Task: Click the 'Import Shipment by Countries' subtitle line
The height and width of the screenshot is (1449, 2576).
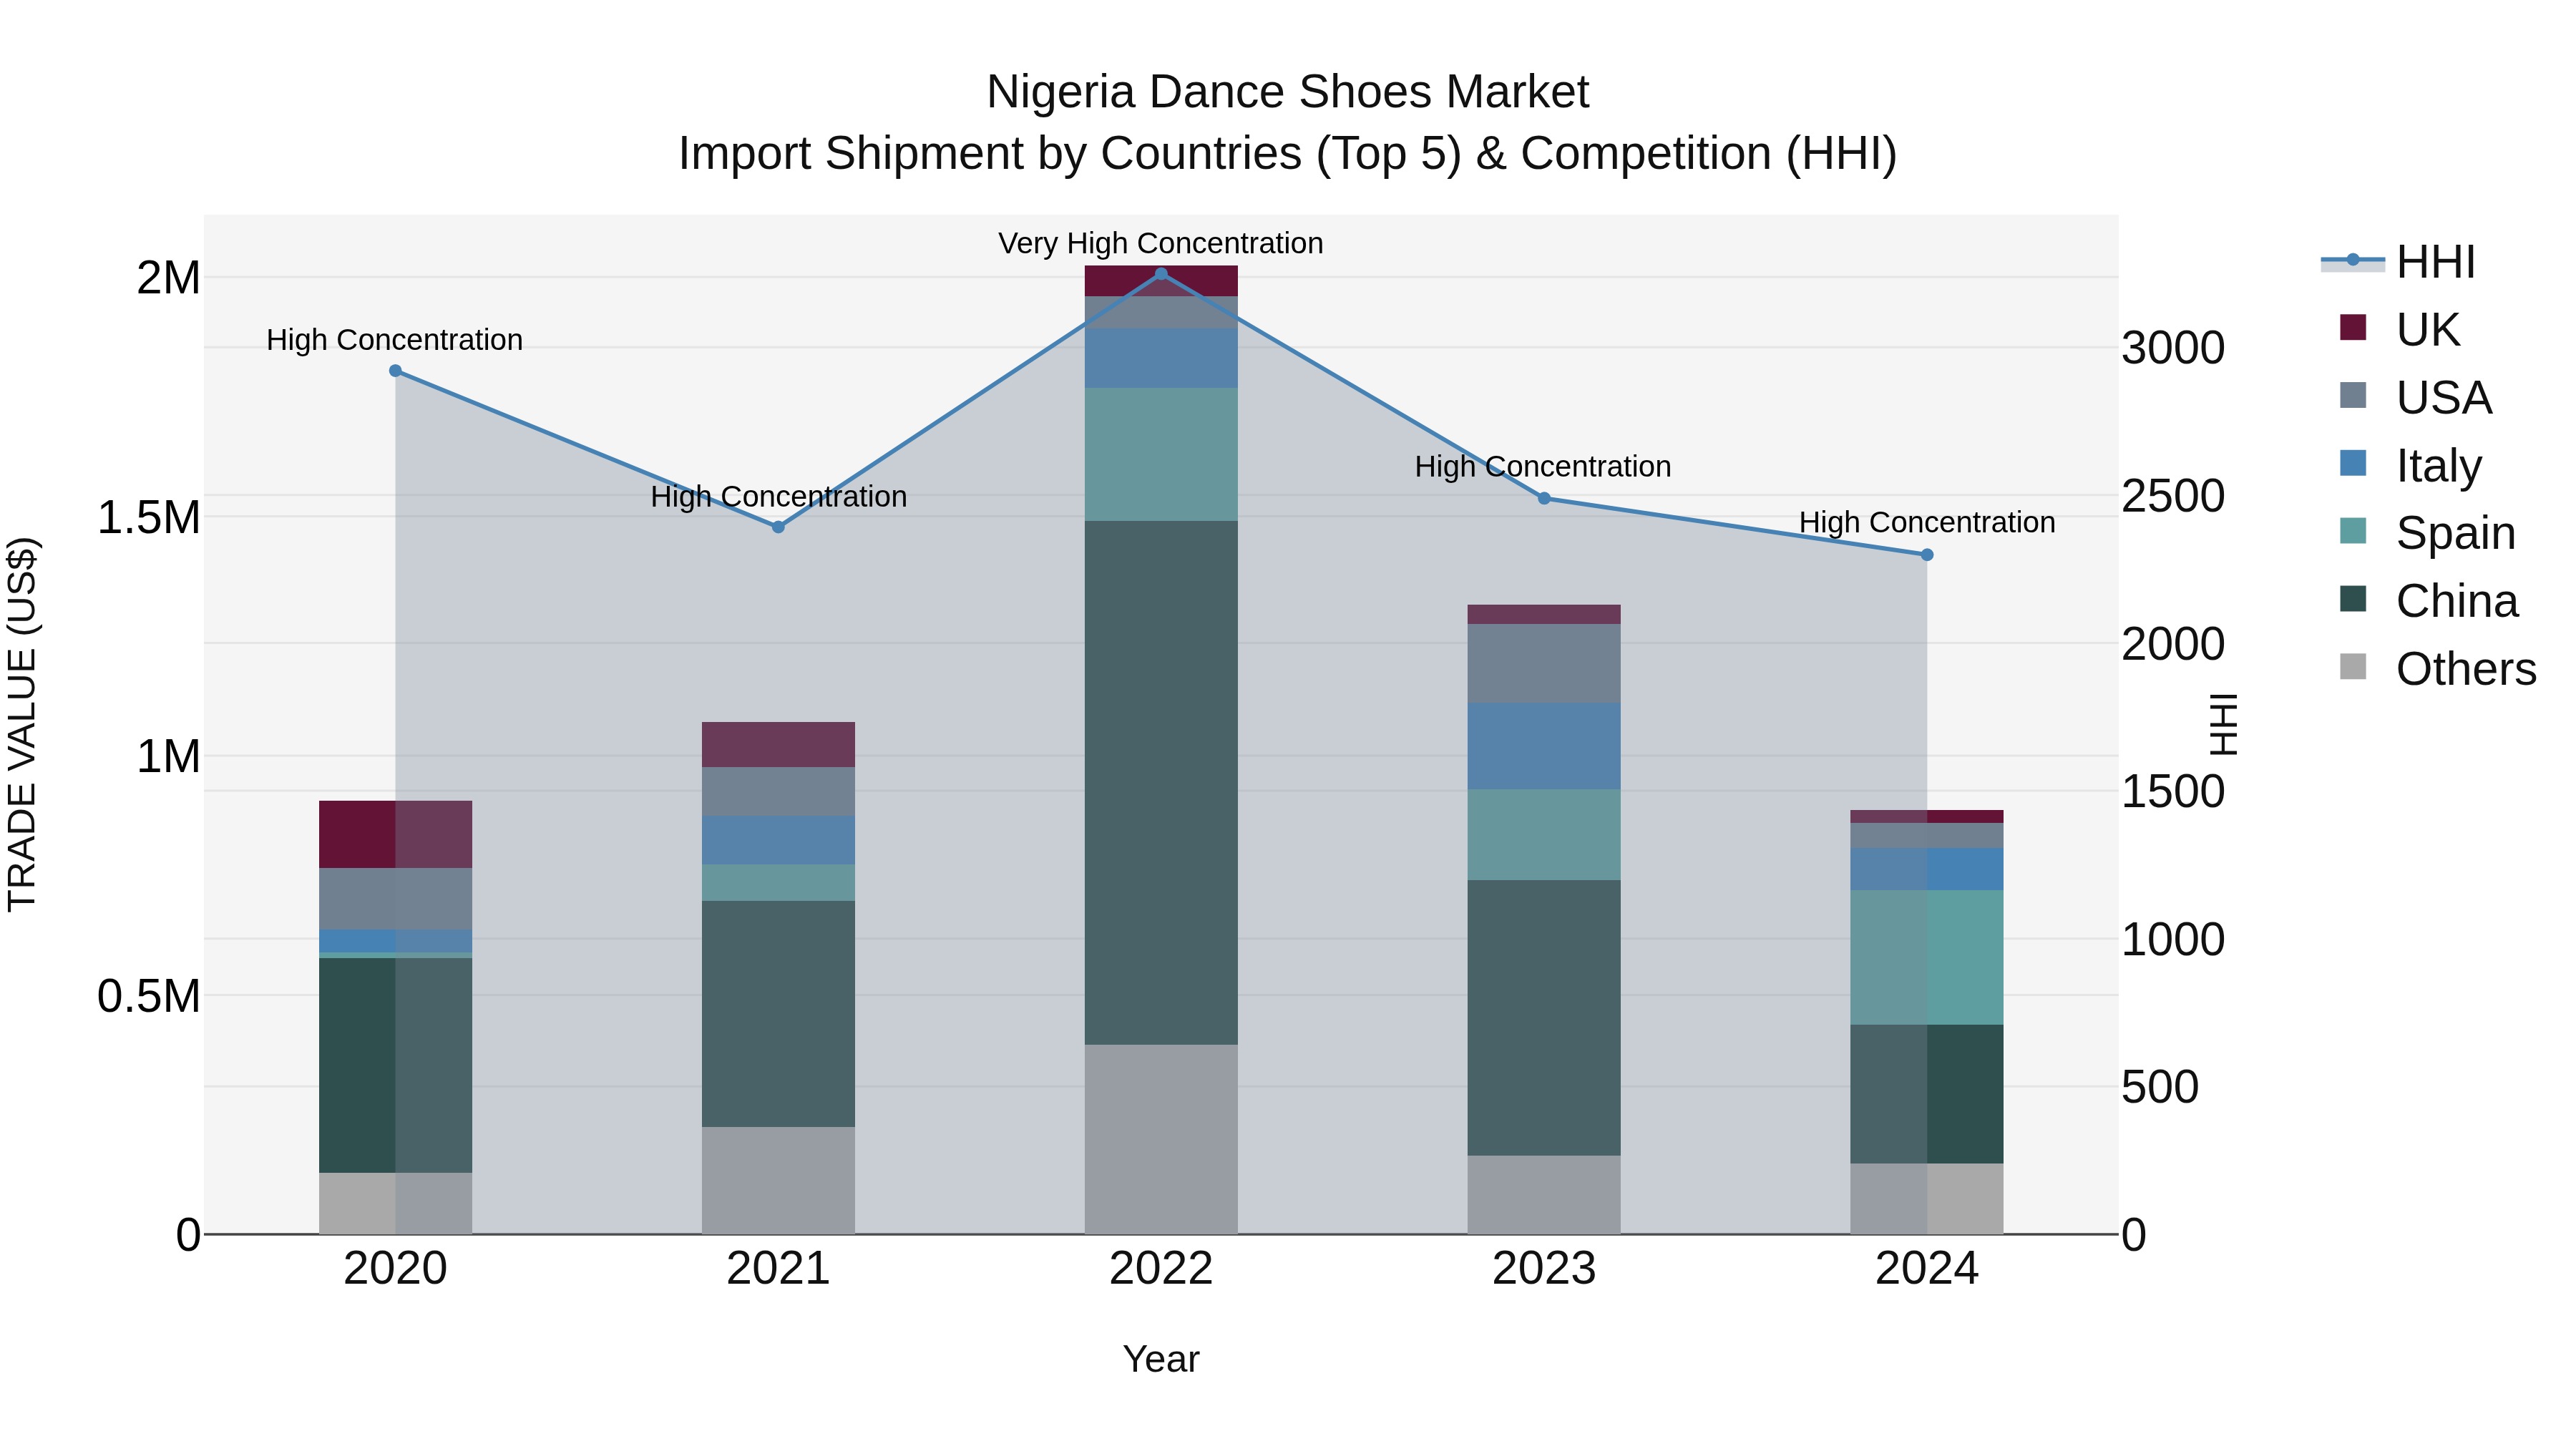Action: 1288,154
